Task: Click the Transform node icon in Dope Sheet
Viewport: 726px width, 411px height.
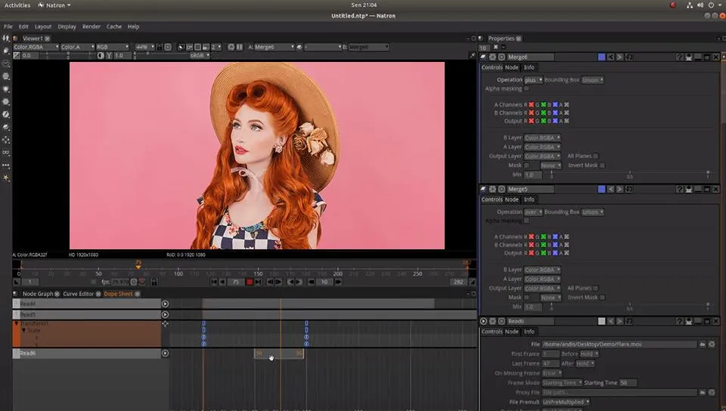Action: click(165, 323)
